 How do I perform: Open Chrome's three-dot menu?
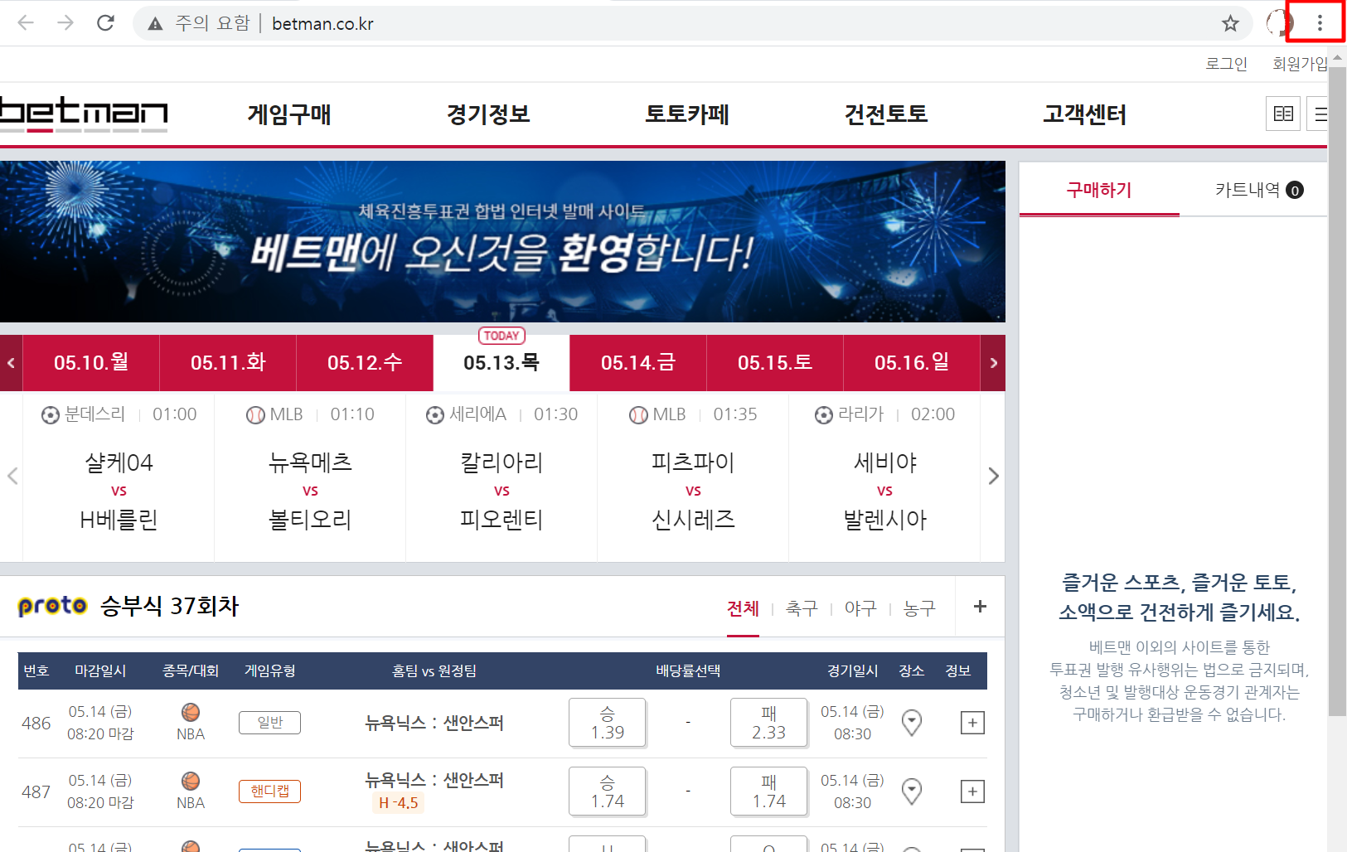(x=1319, y=23)
